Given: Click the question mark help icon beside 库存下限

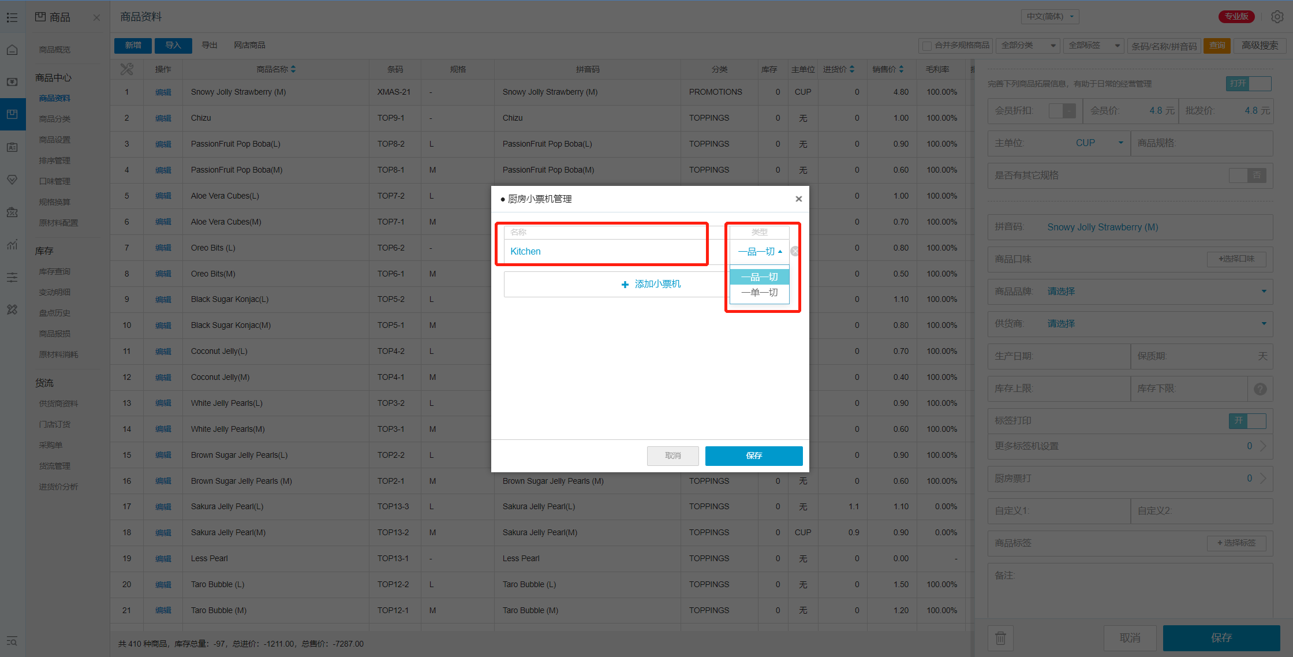Looking at the screenshot, I should click(1260, 389).
